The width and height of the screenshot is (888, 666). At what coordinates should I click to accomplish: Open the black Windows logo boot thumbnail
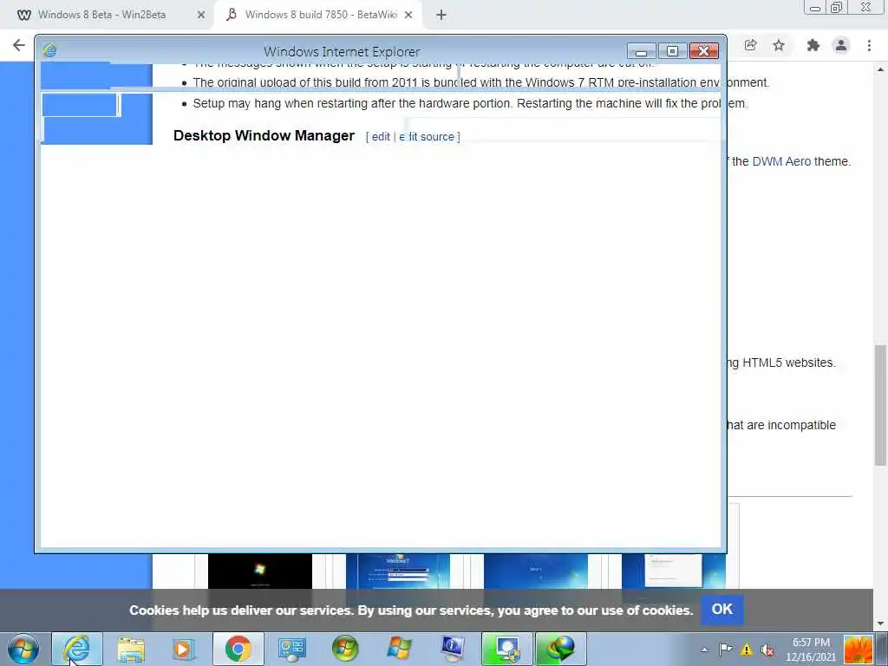point(260,571)
